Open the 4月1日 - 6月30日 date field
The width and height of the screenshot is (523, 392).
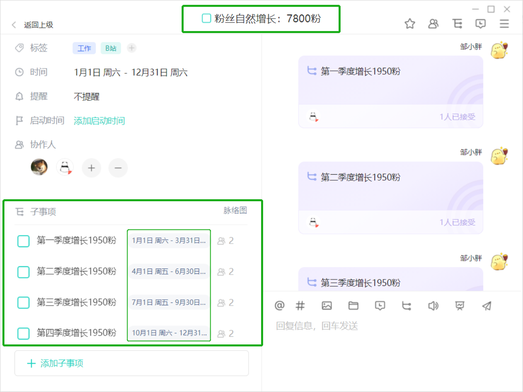point(169,271)
